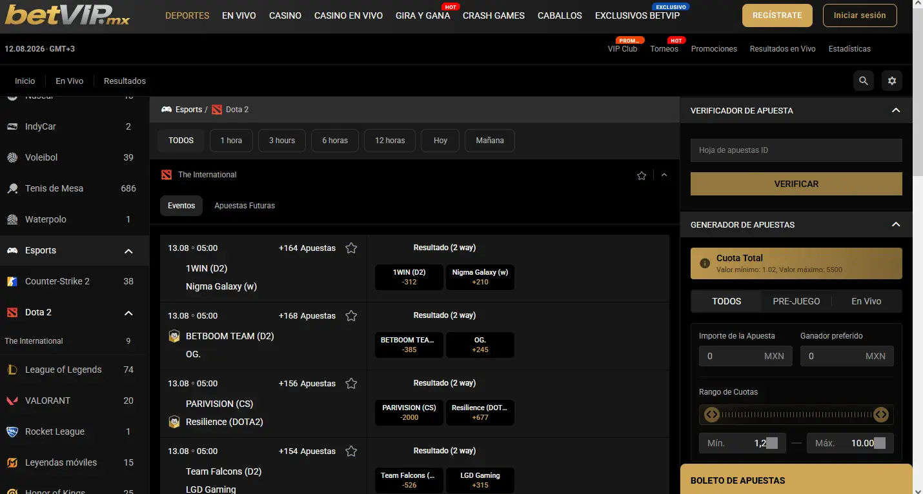
Task: Favorite the Team Falcons vs LGD match
Action: [351, 451]
